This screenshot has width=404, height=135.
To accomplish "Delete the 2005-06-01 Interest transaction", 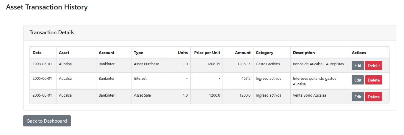I will click(x=373, y=80).
